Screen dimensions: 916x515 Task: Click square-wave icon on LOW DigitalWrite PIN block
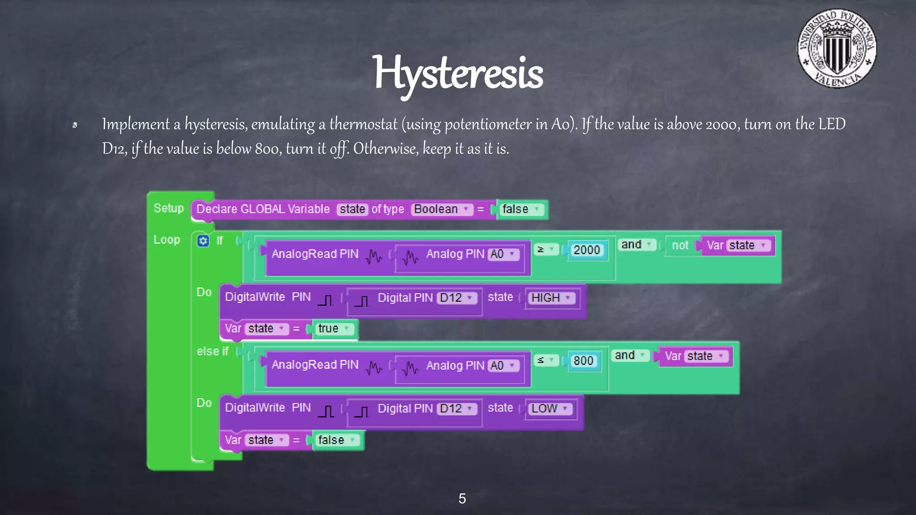point(326,411)
